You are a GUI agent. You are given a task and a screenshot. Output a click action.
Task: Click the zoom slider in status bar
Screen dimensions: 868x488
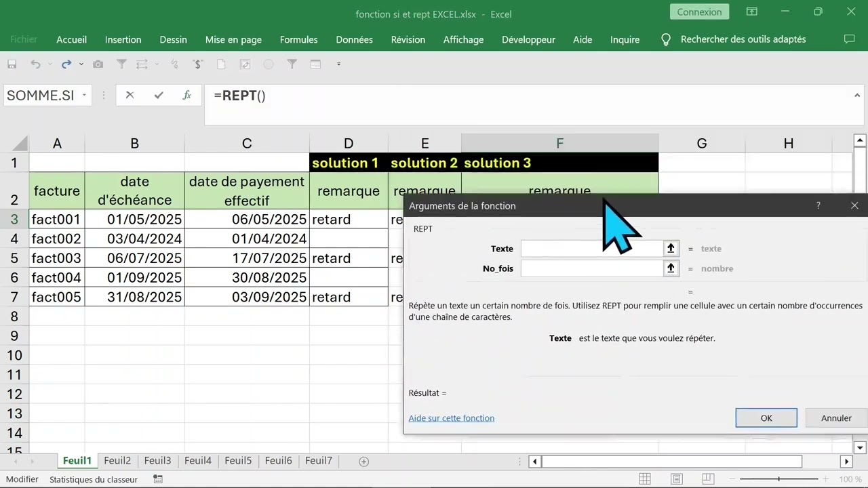click(x=778, y=479)
